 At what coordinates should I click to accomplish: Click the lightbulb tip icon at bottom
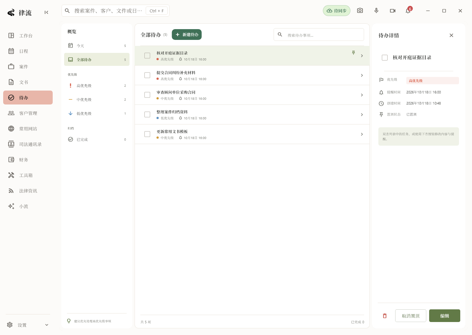[x=69, y=321]
